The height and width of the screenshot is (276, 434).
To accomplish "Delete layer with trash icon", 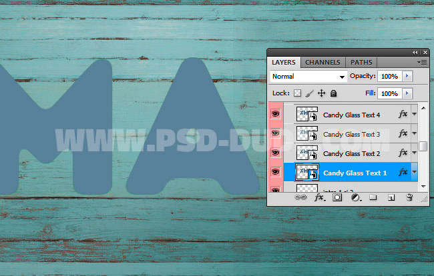I will point(409,198).
